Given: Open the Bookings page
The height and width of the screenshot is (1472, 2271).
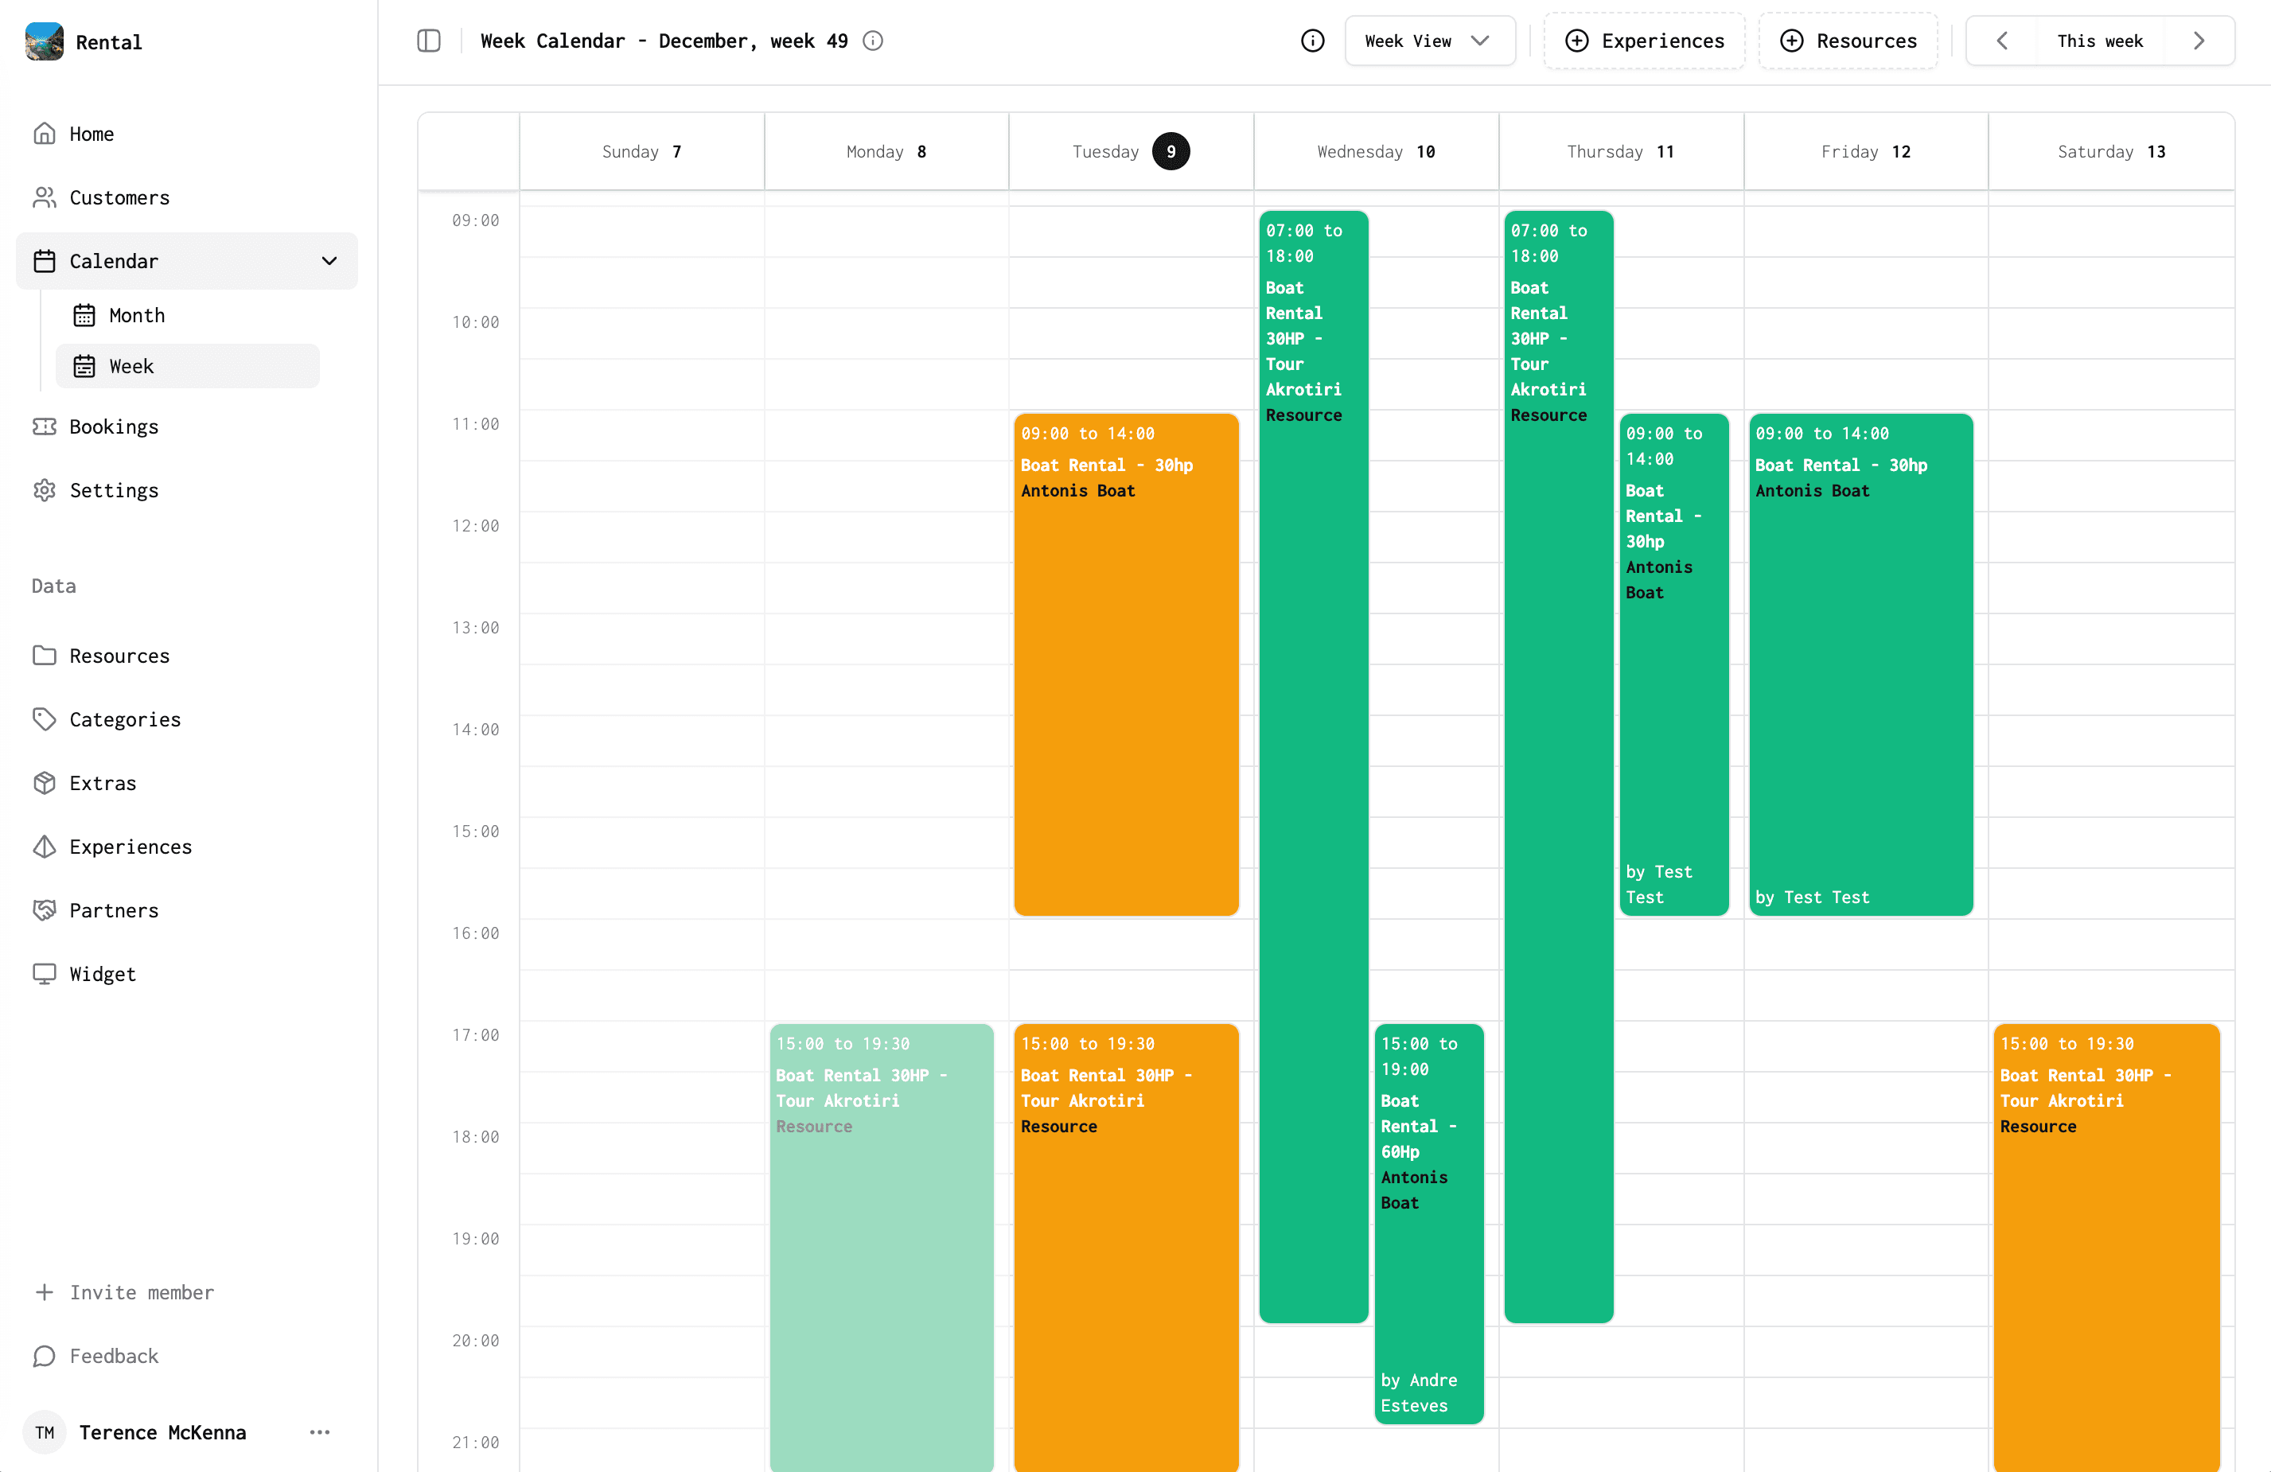Looking at the screenshot, I should 114,426.
